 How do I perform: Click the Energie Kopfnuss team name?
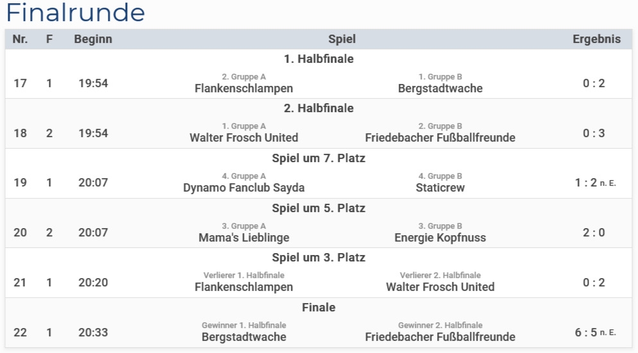[440, 238]
